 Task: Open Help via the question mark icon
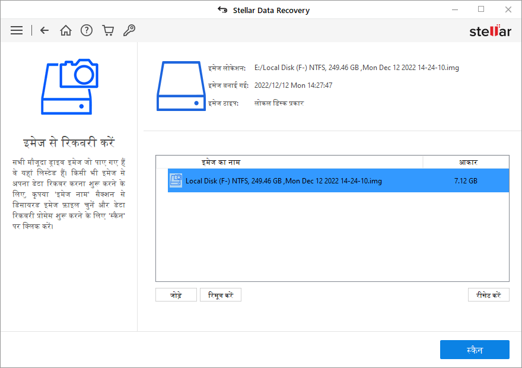click(x=87, y=30)
